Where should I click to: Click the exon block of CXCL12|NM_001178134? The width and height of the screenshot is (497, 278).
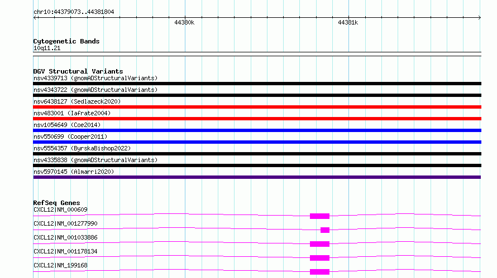pyautogui.click(x=319, y=258)
